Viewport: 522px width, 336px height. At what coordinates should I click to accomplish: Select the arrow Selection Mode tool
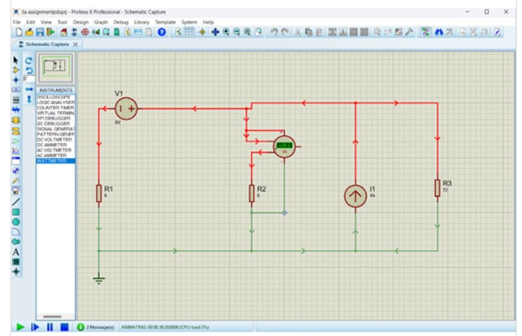(x=16, y=60)
